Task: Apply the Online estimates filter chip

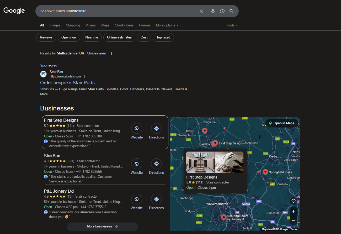Action: pyautogui.click(x=119, y=37)
